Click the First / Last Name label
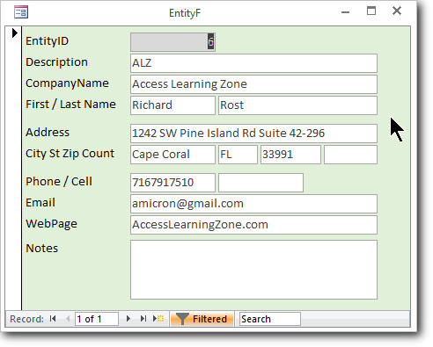Viewport: 433px width, 347px height. pyautogui.click(x=70, y=105)
